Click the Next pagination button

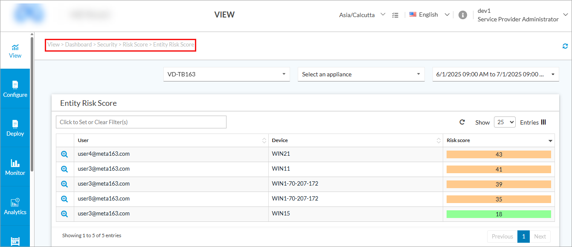pyautogui.click(x=540, y=236)
